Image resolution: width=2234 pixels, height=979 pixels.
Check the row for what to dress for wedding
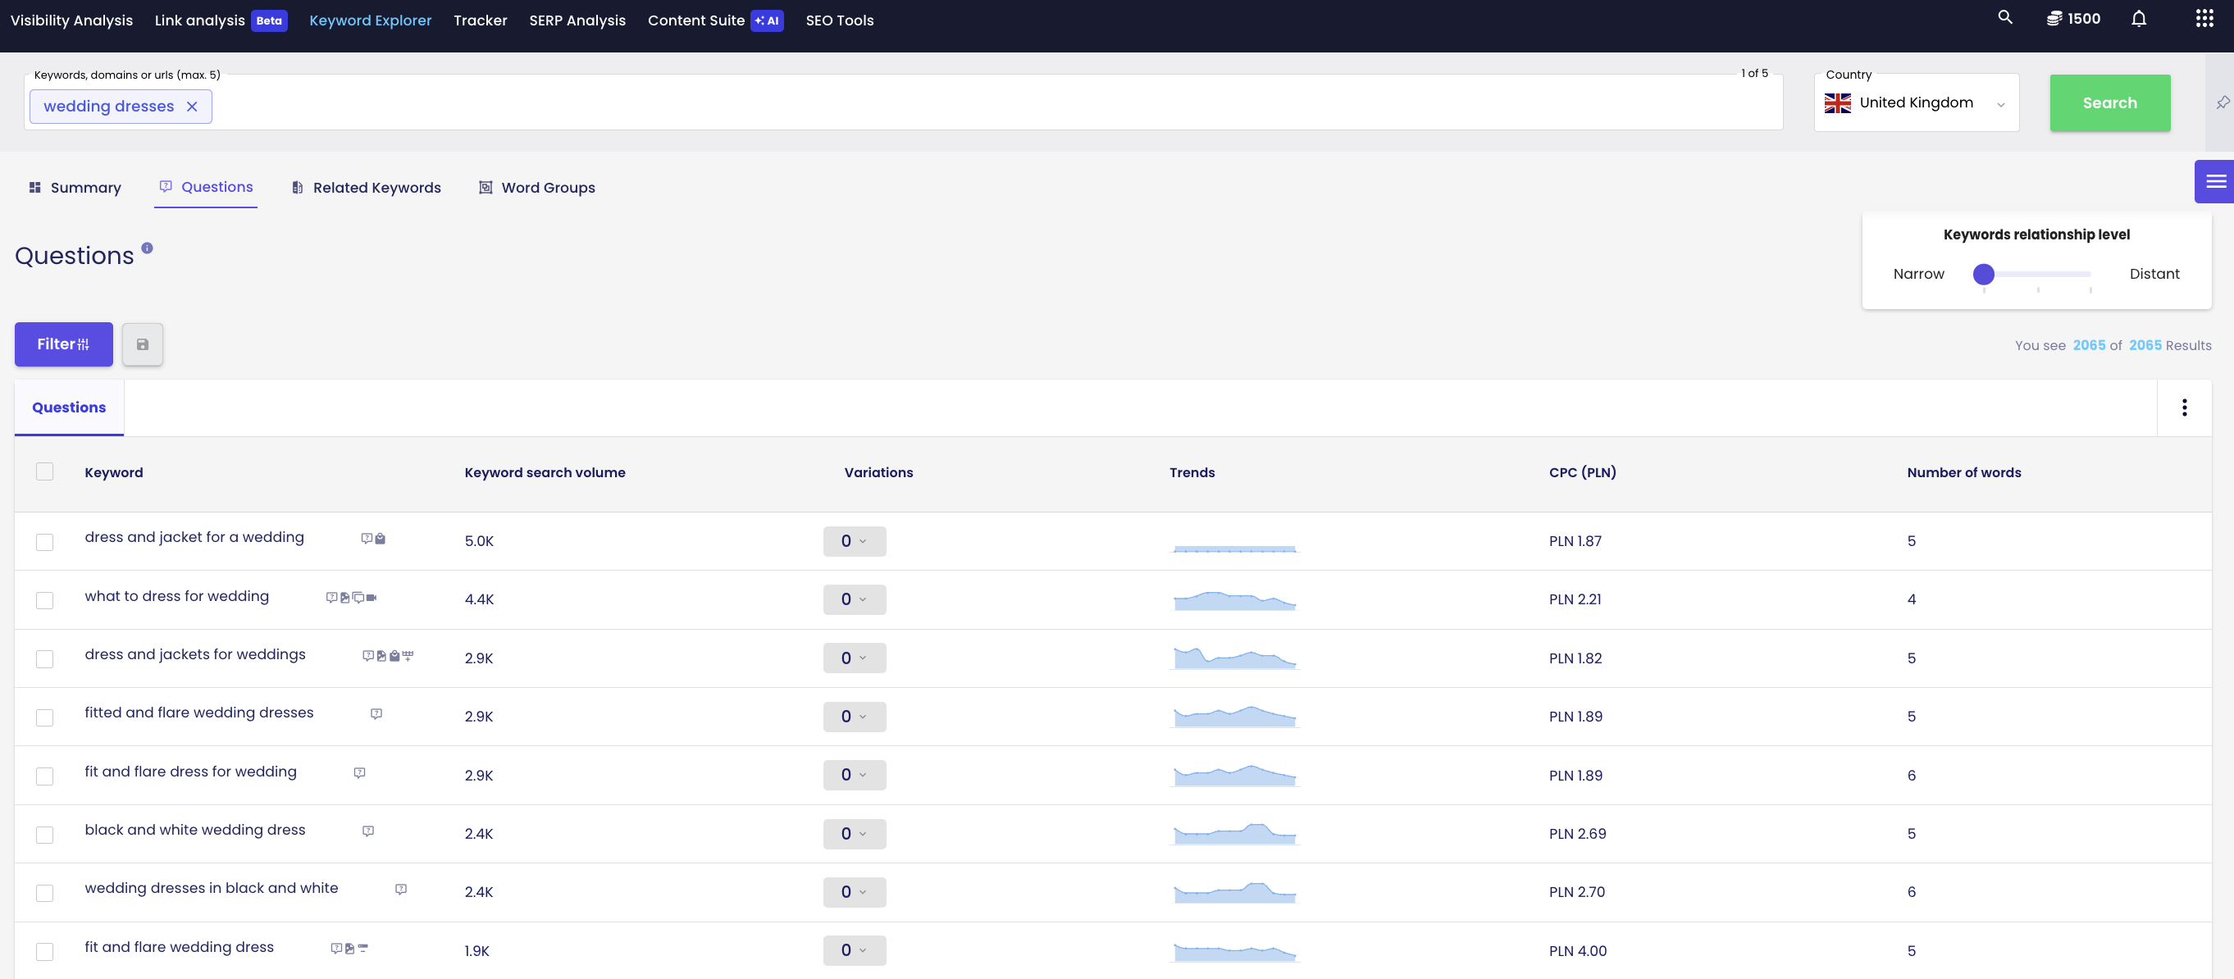pyautogui.click(x=45, y=600)
